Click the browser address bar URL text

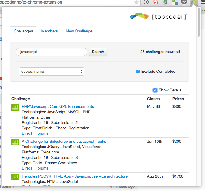(31, 2)
